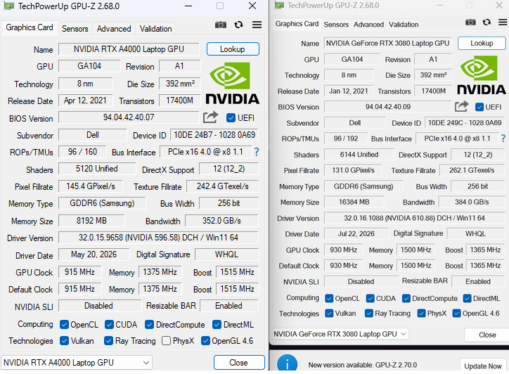
Task: Refresh GPU data in RTX A4000 window
Action: point(238,25)
